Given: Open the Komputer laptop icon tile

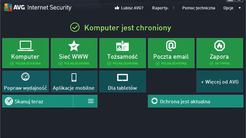Looking at the screenshot, I should pos(25,46).
